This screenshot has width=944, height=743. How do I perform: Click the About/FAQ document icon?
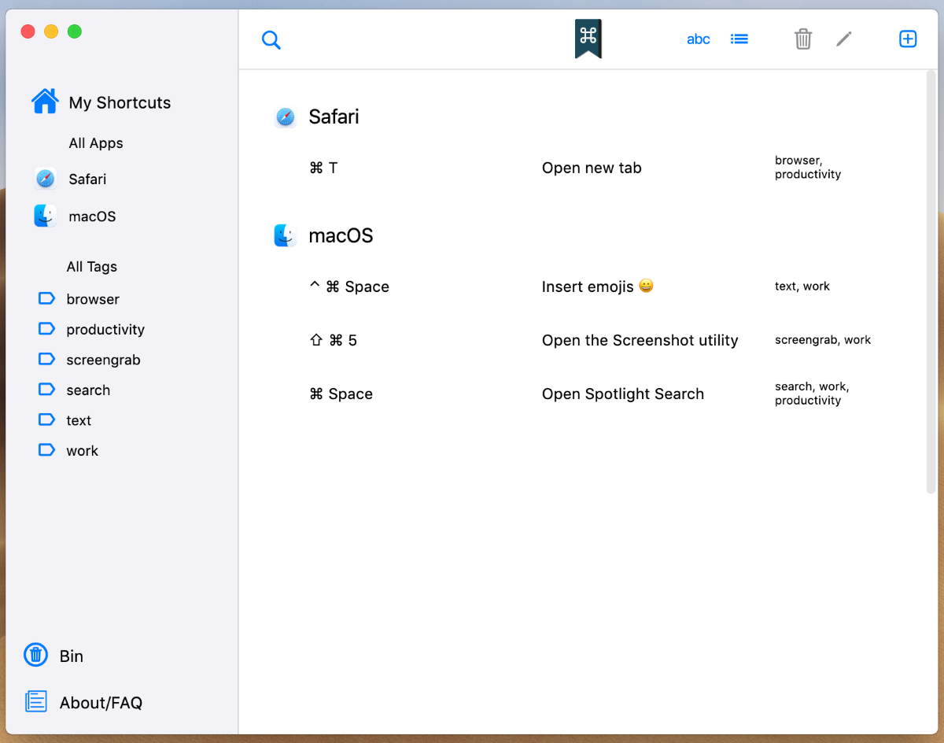pos(35,701)
